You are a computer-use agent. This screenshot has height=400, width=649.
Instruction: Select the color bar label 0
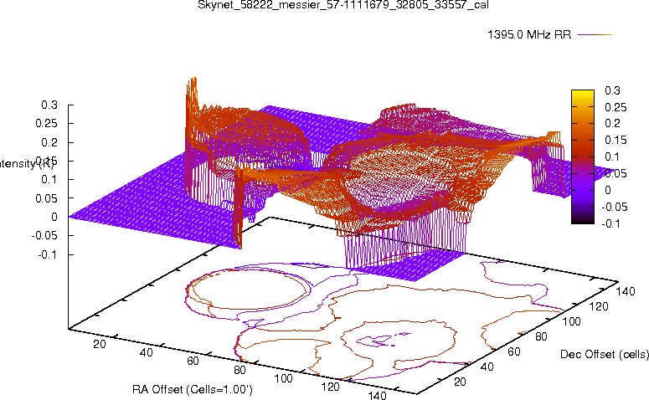(608, 190)
